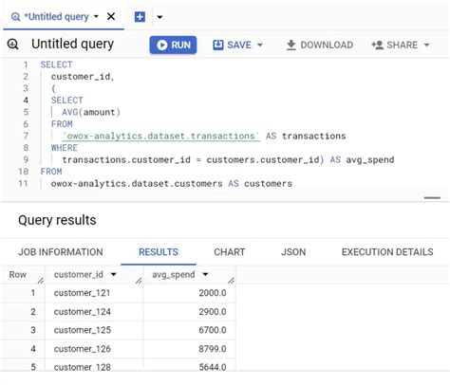Click the Untitled query title text
The height and width of the screenshot is (385, 450).
pyautogui.click(x=73, y=44)
